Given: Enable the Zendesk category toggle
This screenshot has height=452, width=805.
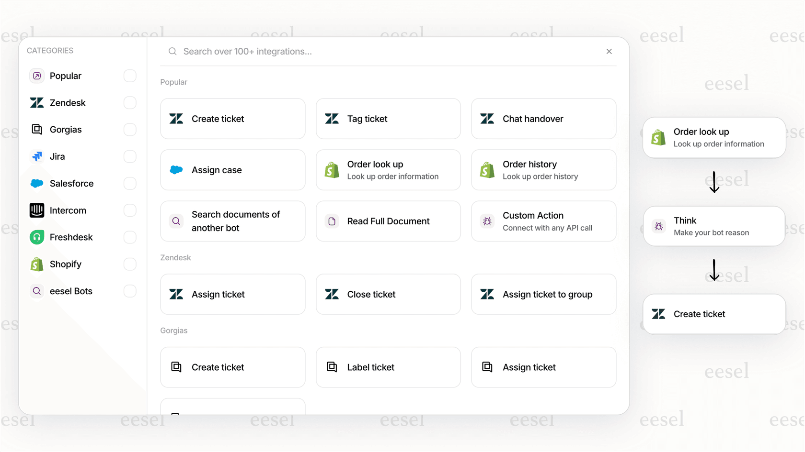Looking at the screenshot, I should (130, 102).
